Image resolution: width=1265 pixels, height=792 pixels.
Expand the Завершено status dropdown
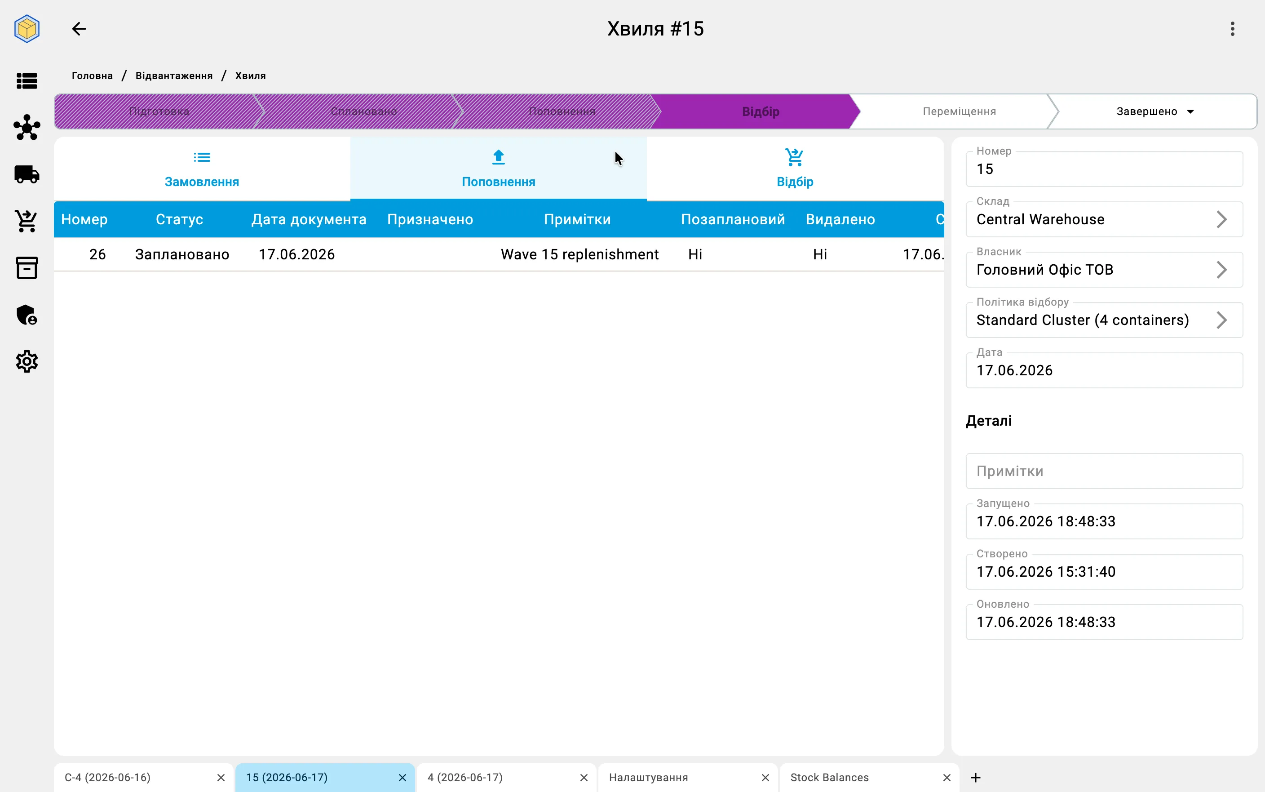(1155, 111)
